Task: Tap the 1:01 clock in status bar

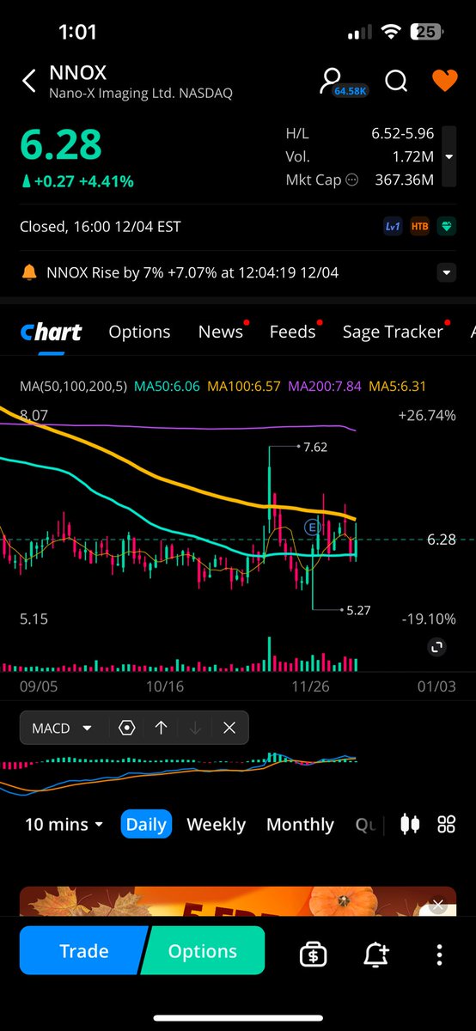Action: click(x=78, y=33)
